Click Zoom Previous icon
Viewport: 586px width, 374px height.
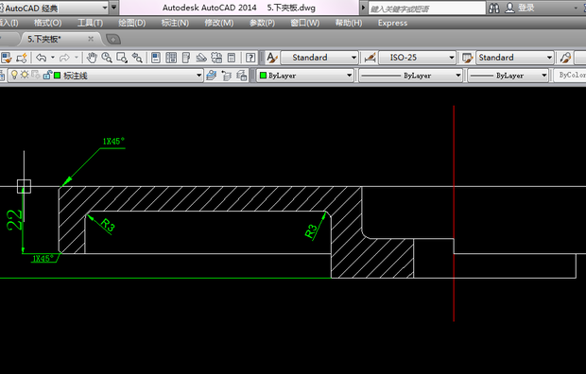coord(137,58)
